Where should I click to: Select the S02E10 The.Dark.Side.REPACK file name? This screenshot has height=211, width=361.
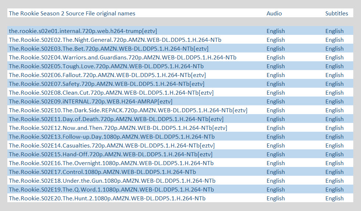128,110
